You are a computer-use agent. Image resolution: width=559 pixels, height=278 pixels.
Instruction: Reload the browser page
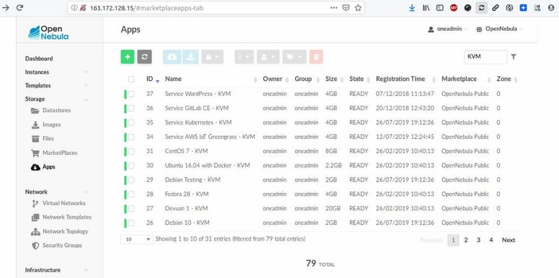(x=20, y=8)
